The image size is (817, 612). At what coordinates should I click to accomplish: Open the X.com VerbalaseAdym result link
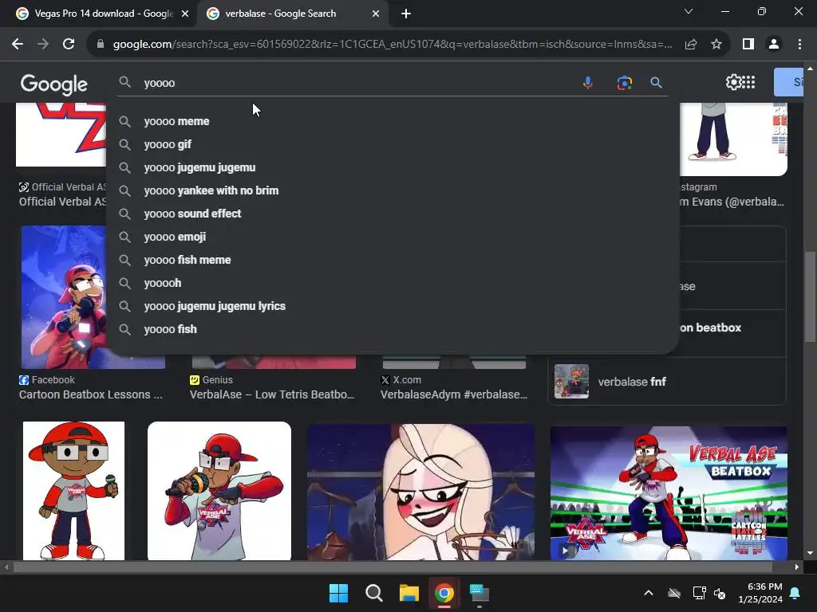coord(454,394)
